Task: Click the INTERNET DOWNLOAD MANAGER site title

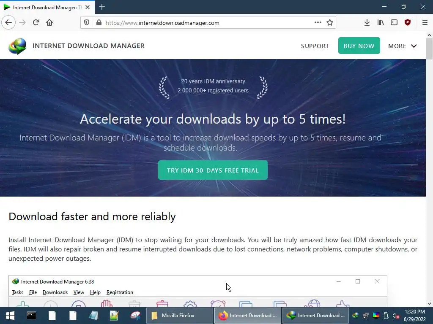Action: (x=89, y=46)
